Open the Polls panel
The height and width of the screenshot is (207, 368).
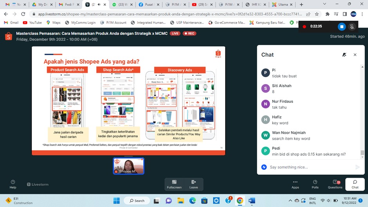[315, 184]
